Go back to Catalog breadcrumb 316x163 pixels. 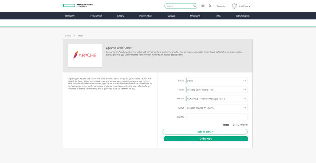pos(68,36)
